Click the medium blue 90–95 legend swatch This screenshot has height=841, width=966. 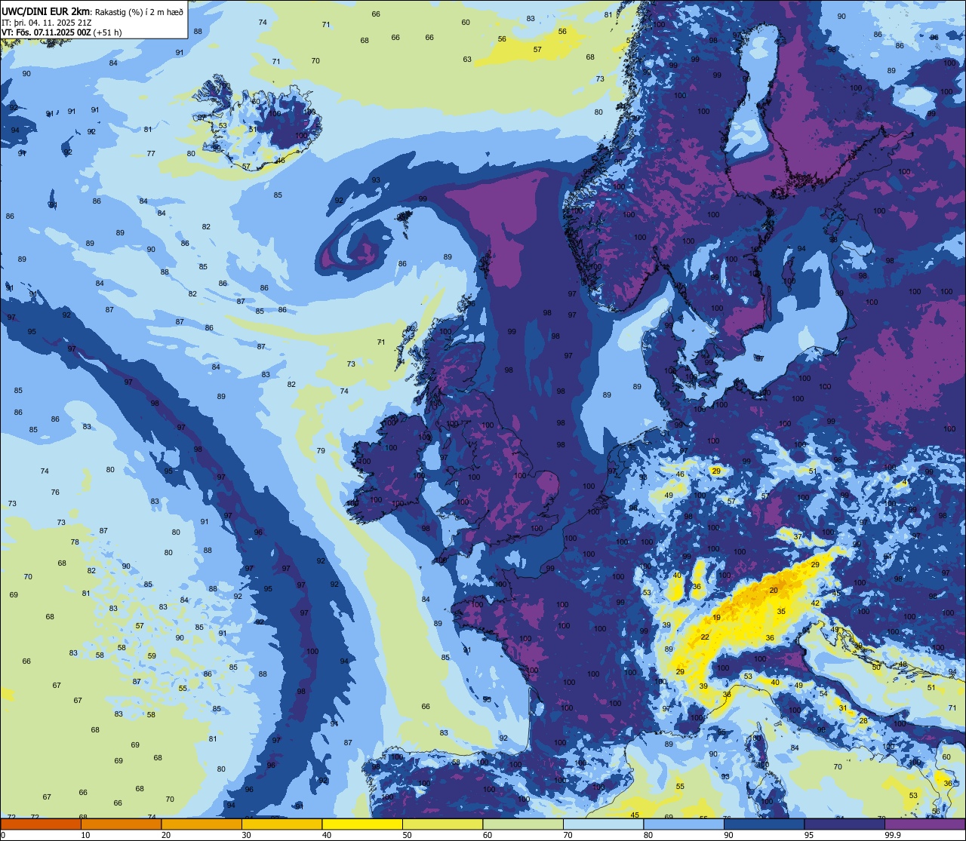pyautogui.click(x=764, y=824)
